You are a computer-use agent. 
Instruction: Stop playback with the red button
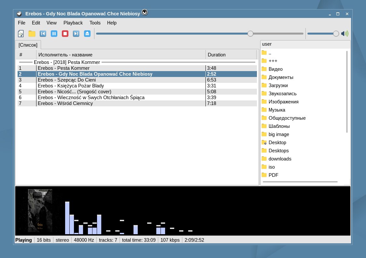65,34
